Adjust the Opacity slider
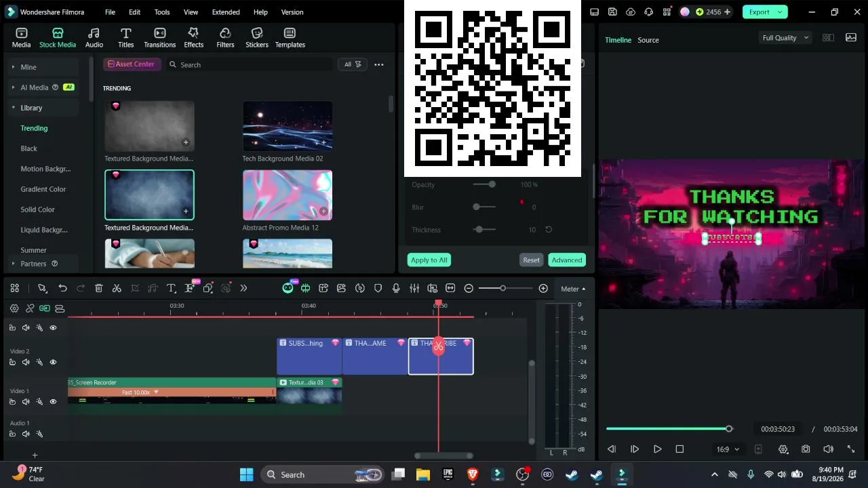Image resolution: width=868 pixels, height=488 pixels. (484, 184)
